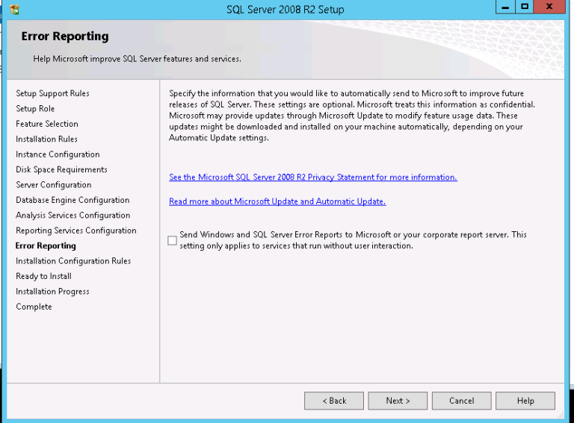Select the Ready to Install step
Image resolution: width=574 pixels, height=423 pixels.
43,276
